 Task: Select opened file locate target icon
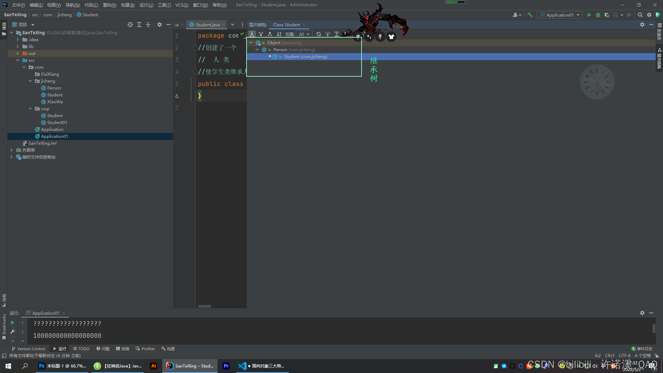click(x=130, y=25)
